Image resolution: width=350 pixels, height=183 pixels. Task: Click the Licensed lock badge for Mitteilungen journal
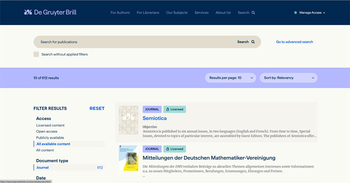click(174, 149)
